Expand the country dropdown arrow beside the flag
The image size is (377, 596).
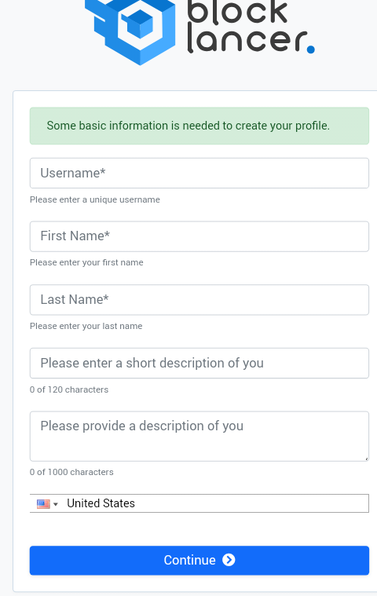(x=56, y=504)
